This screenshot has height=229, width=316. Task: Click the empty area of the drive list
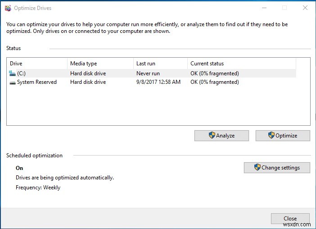[158, 106]
